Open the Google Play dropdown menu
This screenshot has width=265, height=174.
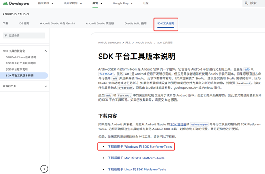click(123, 3)
